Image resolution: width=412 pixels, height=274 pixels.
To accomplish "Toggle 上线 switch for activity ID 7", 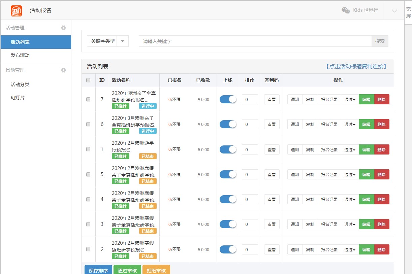I will tap(228, 99).
